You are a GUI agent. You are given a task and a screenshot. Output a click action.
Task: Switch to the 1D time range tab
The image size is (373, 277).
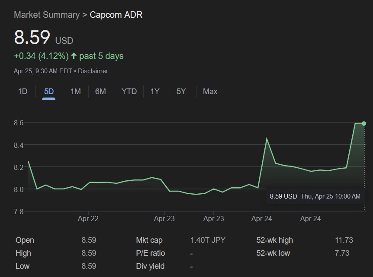(23, 91)
